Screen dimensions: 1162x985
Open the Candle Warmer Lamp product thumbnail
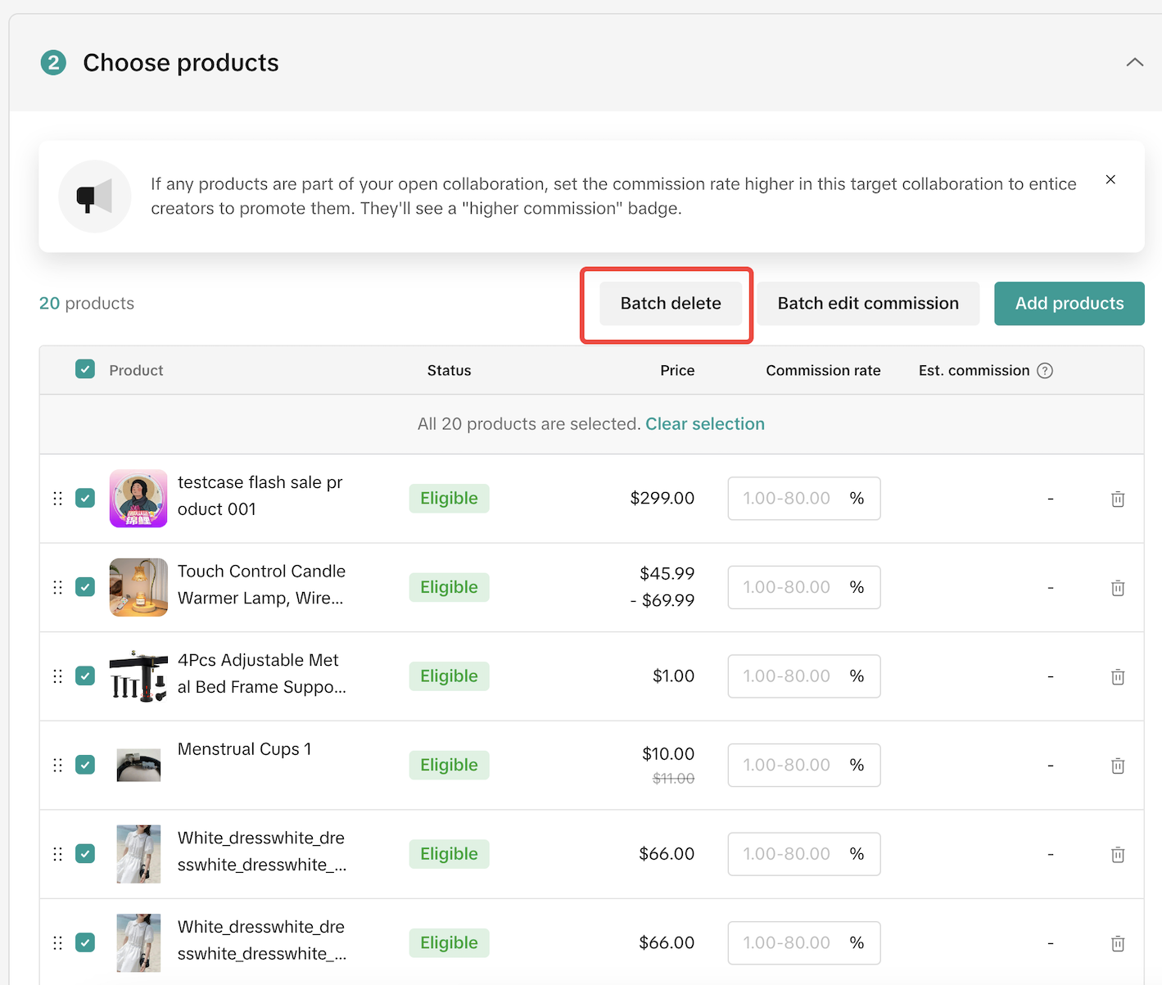(138, 587)
